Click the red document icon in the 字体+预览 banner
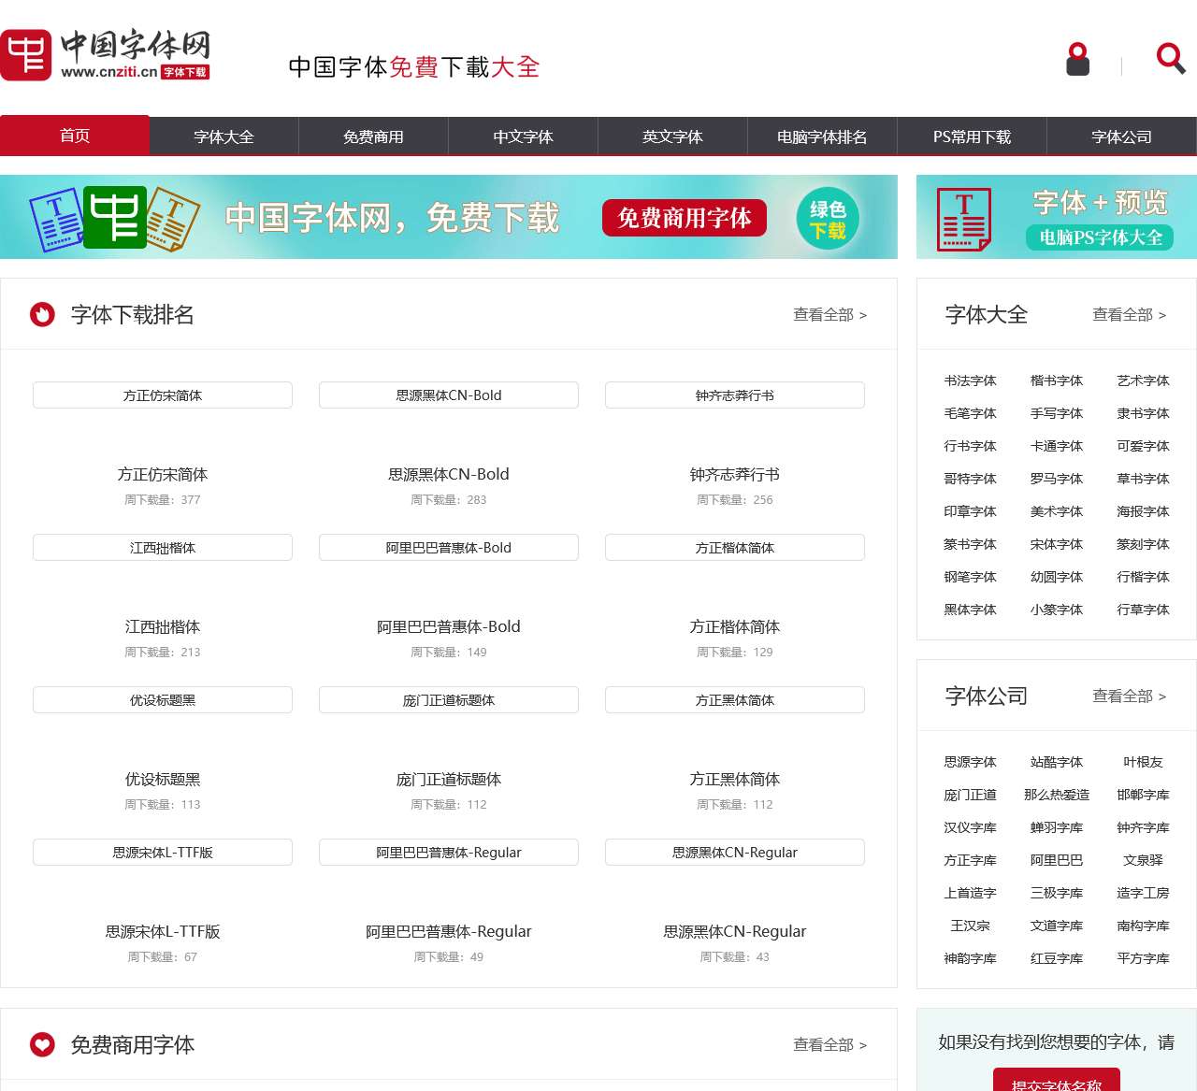Image resolution: width=1197 pixels, height=1091 pixels. tap(964, 220)
